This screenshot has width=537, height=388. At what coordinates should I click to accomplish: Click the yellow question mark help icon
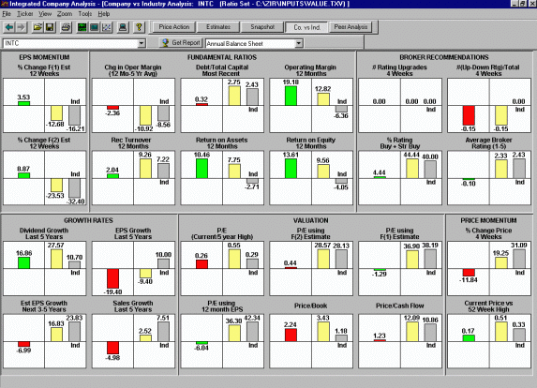coord(139,27)
